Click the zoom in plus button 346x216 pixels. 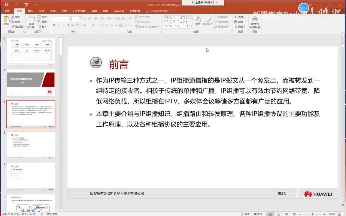click(324, 214)
